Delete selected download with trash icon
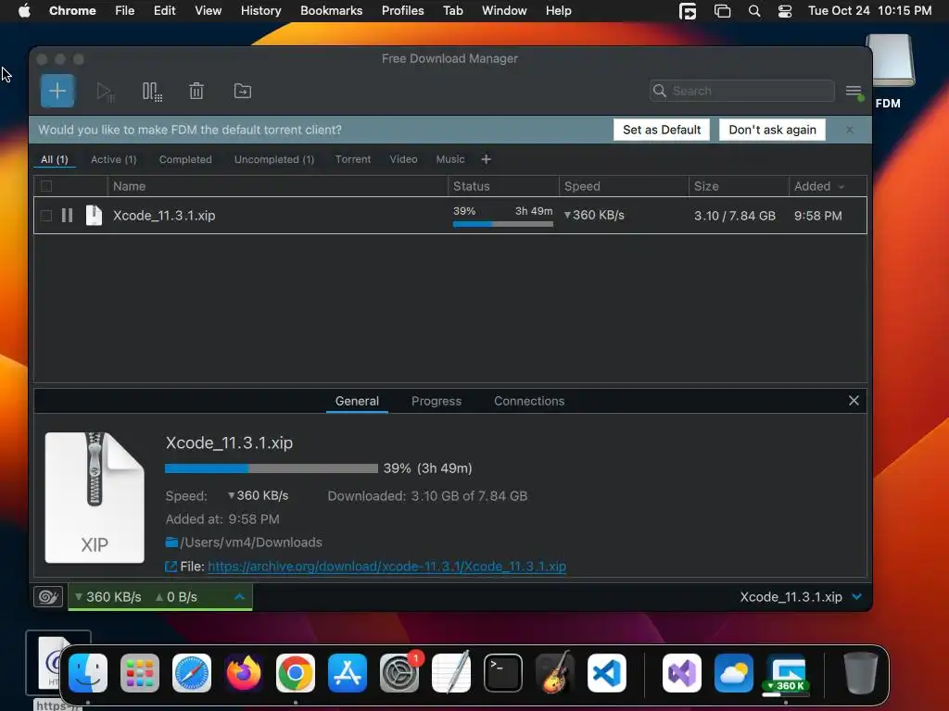This screenshot has height=711, width=949. click(x=196, y=92)
